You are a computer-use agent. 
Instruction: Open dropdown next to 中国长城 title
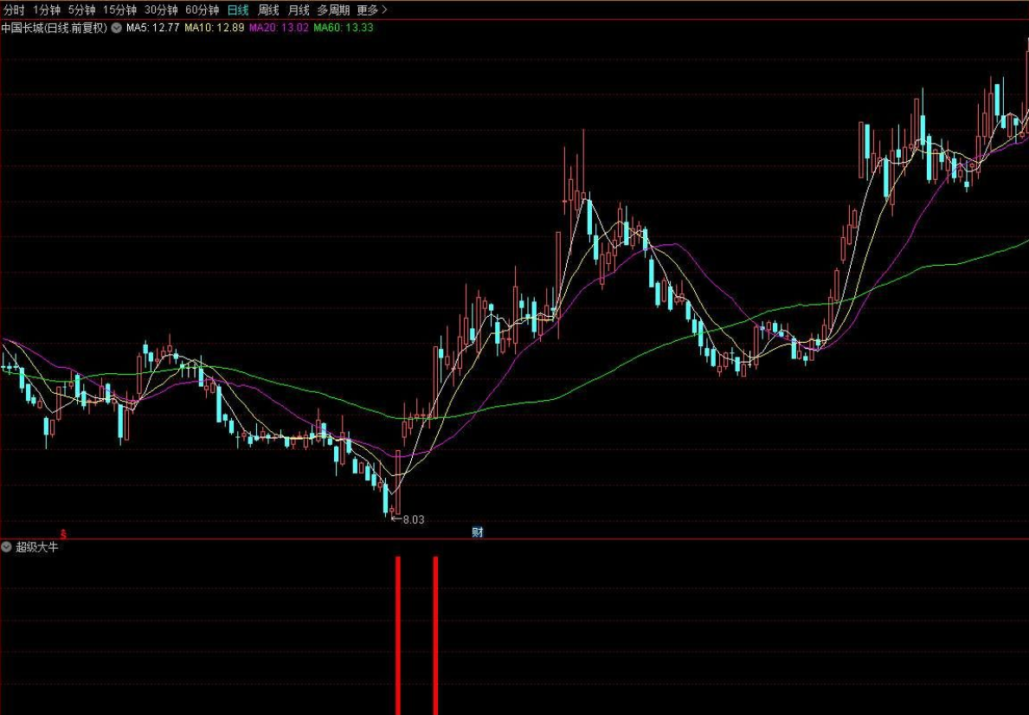[x=116, y=29]
